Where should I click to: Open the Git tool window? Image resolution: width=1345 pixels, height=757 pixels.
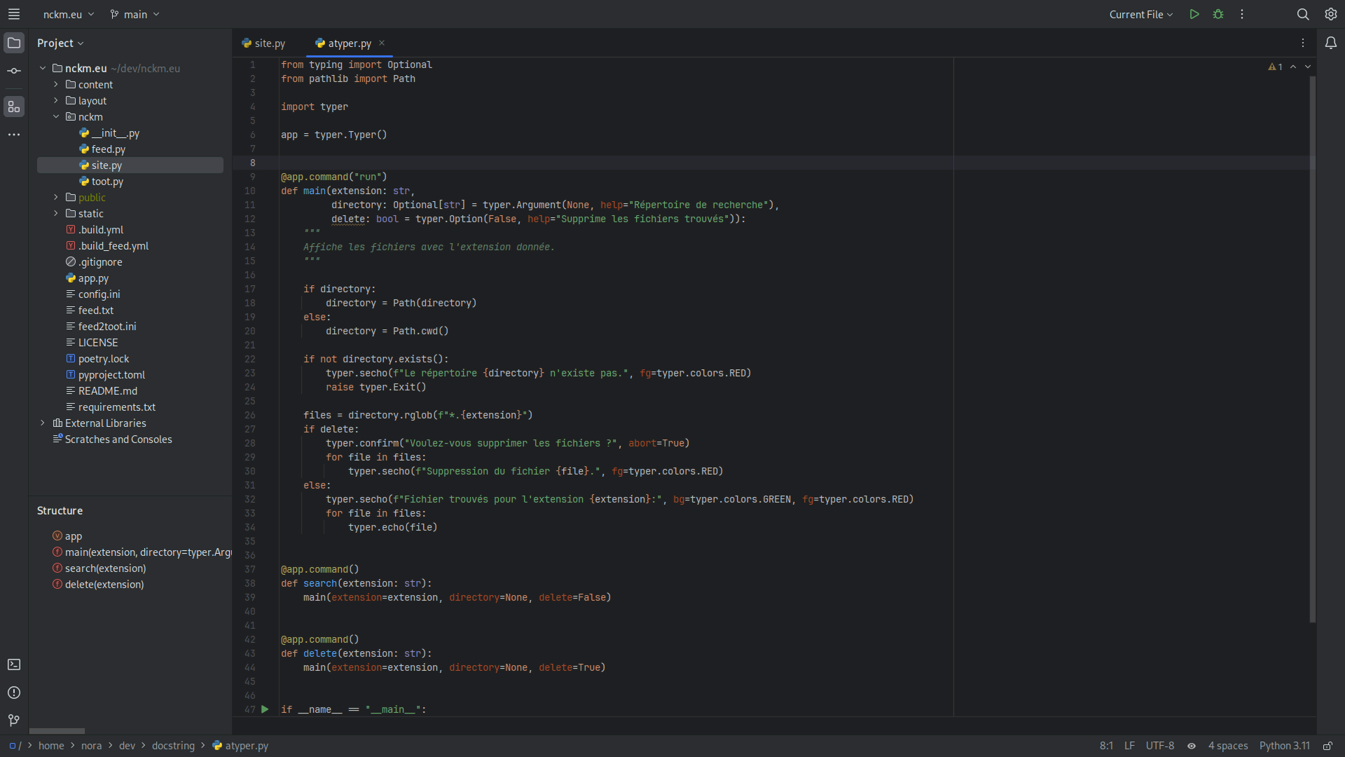coord(13,721)
